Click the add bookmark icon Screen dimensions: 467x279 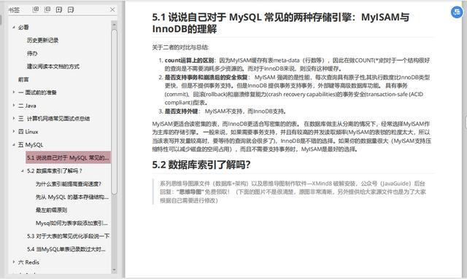tap(59, 9)
